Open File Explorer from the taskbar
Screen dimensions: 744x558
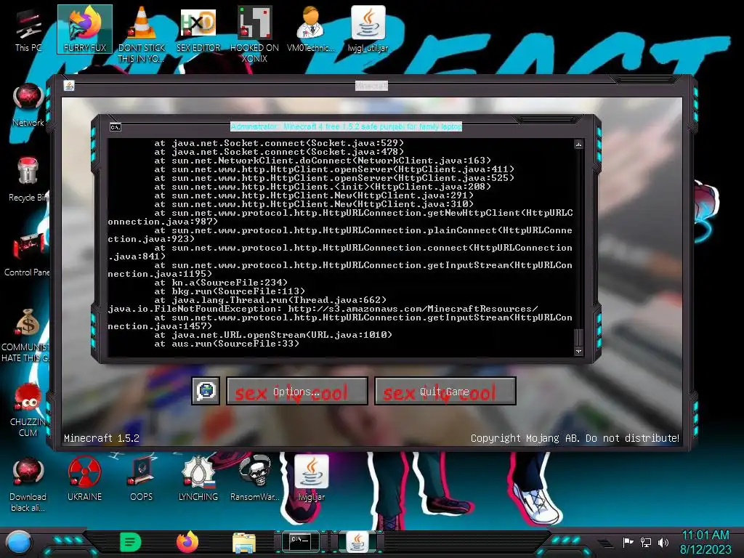point(244,543)
